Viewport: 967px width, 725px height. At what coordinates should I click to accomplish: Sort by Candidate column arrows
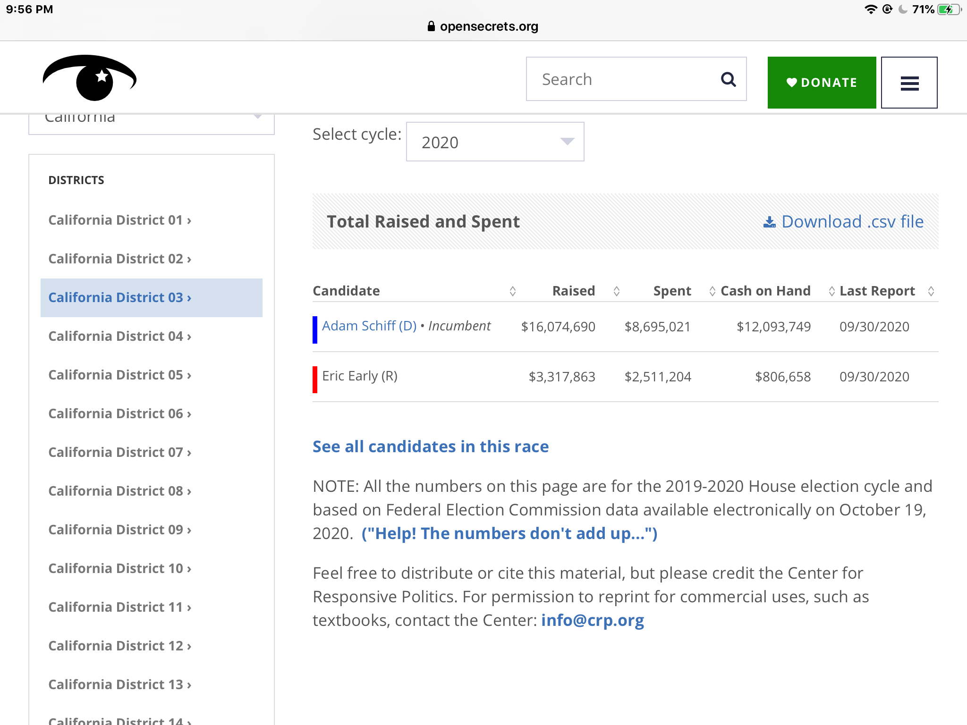point(513,291)
